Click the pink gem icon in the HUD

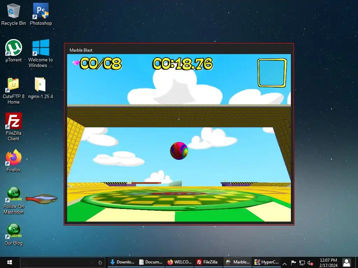click(76, 62)
